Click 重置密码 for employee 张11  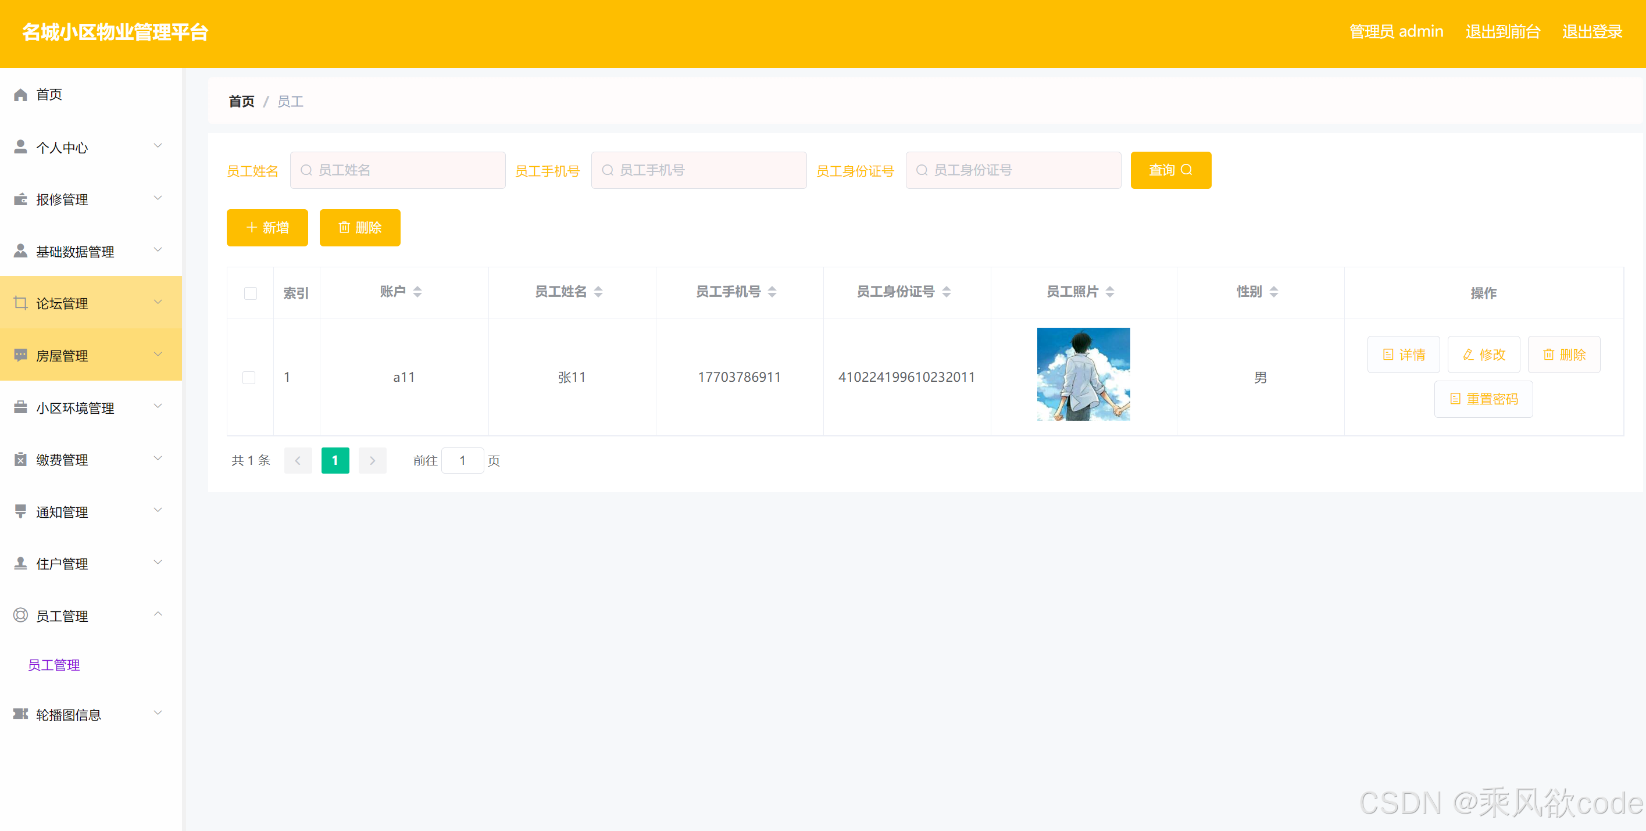tap(1483, 399)
